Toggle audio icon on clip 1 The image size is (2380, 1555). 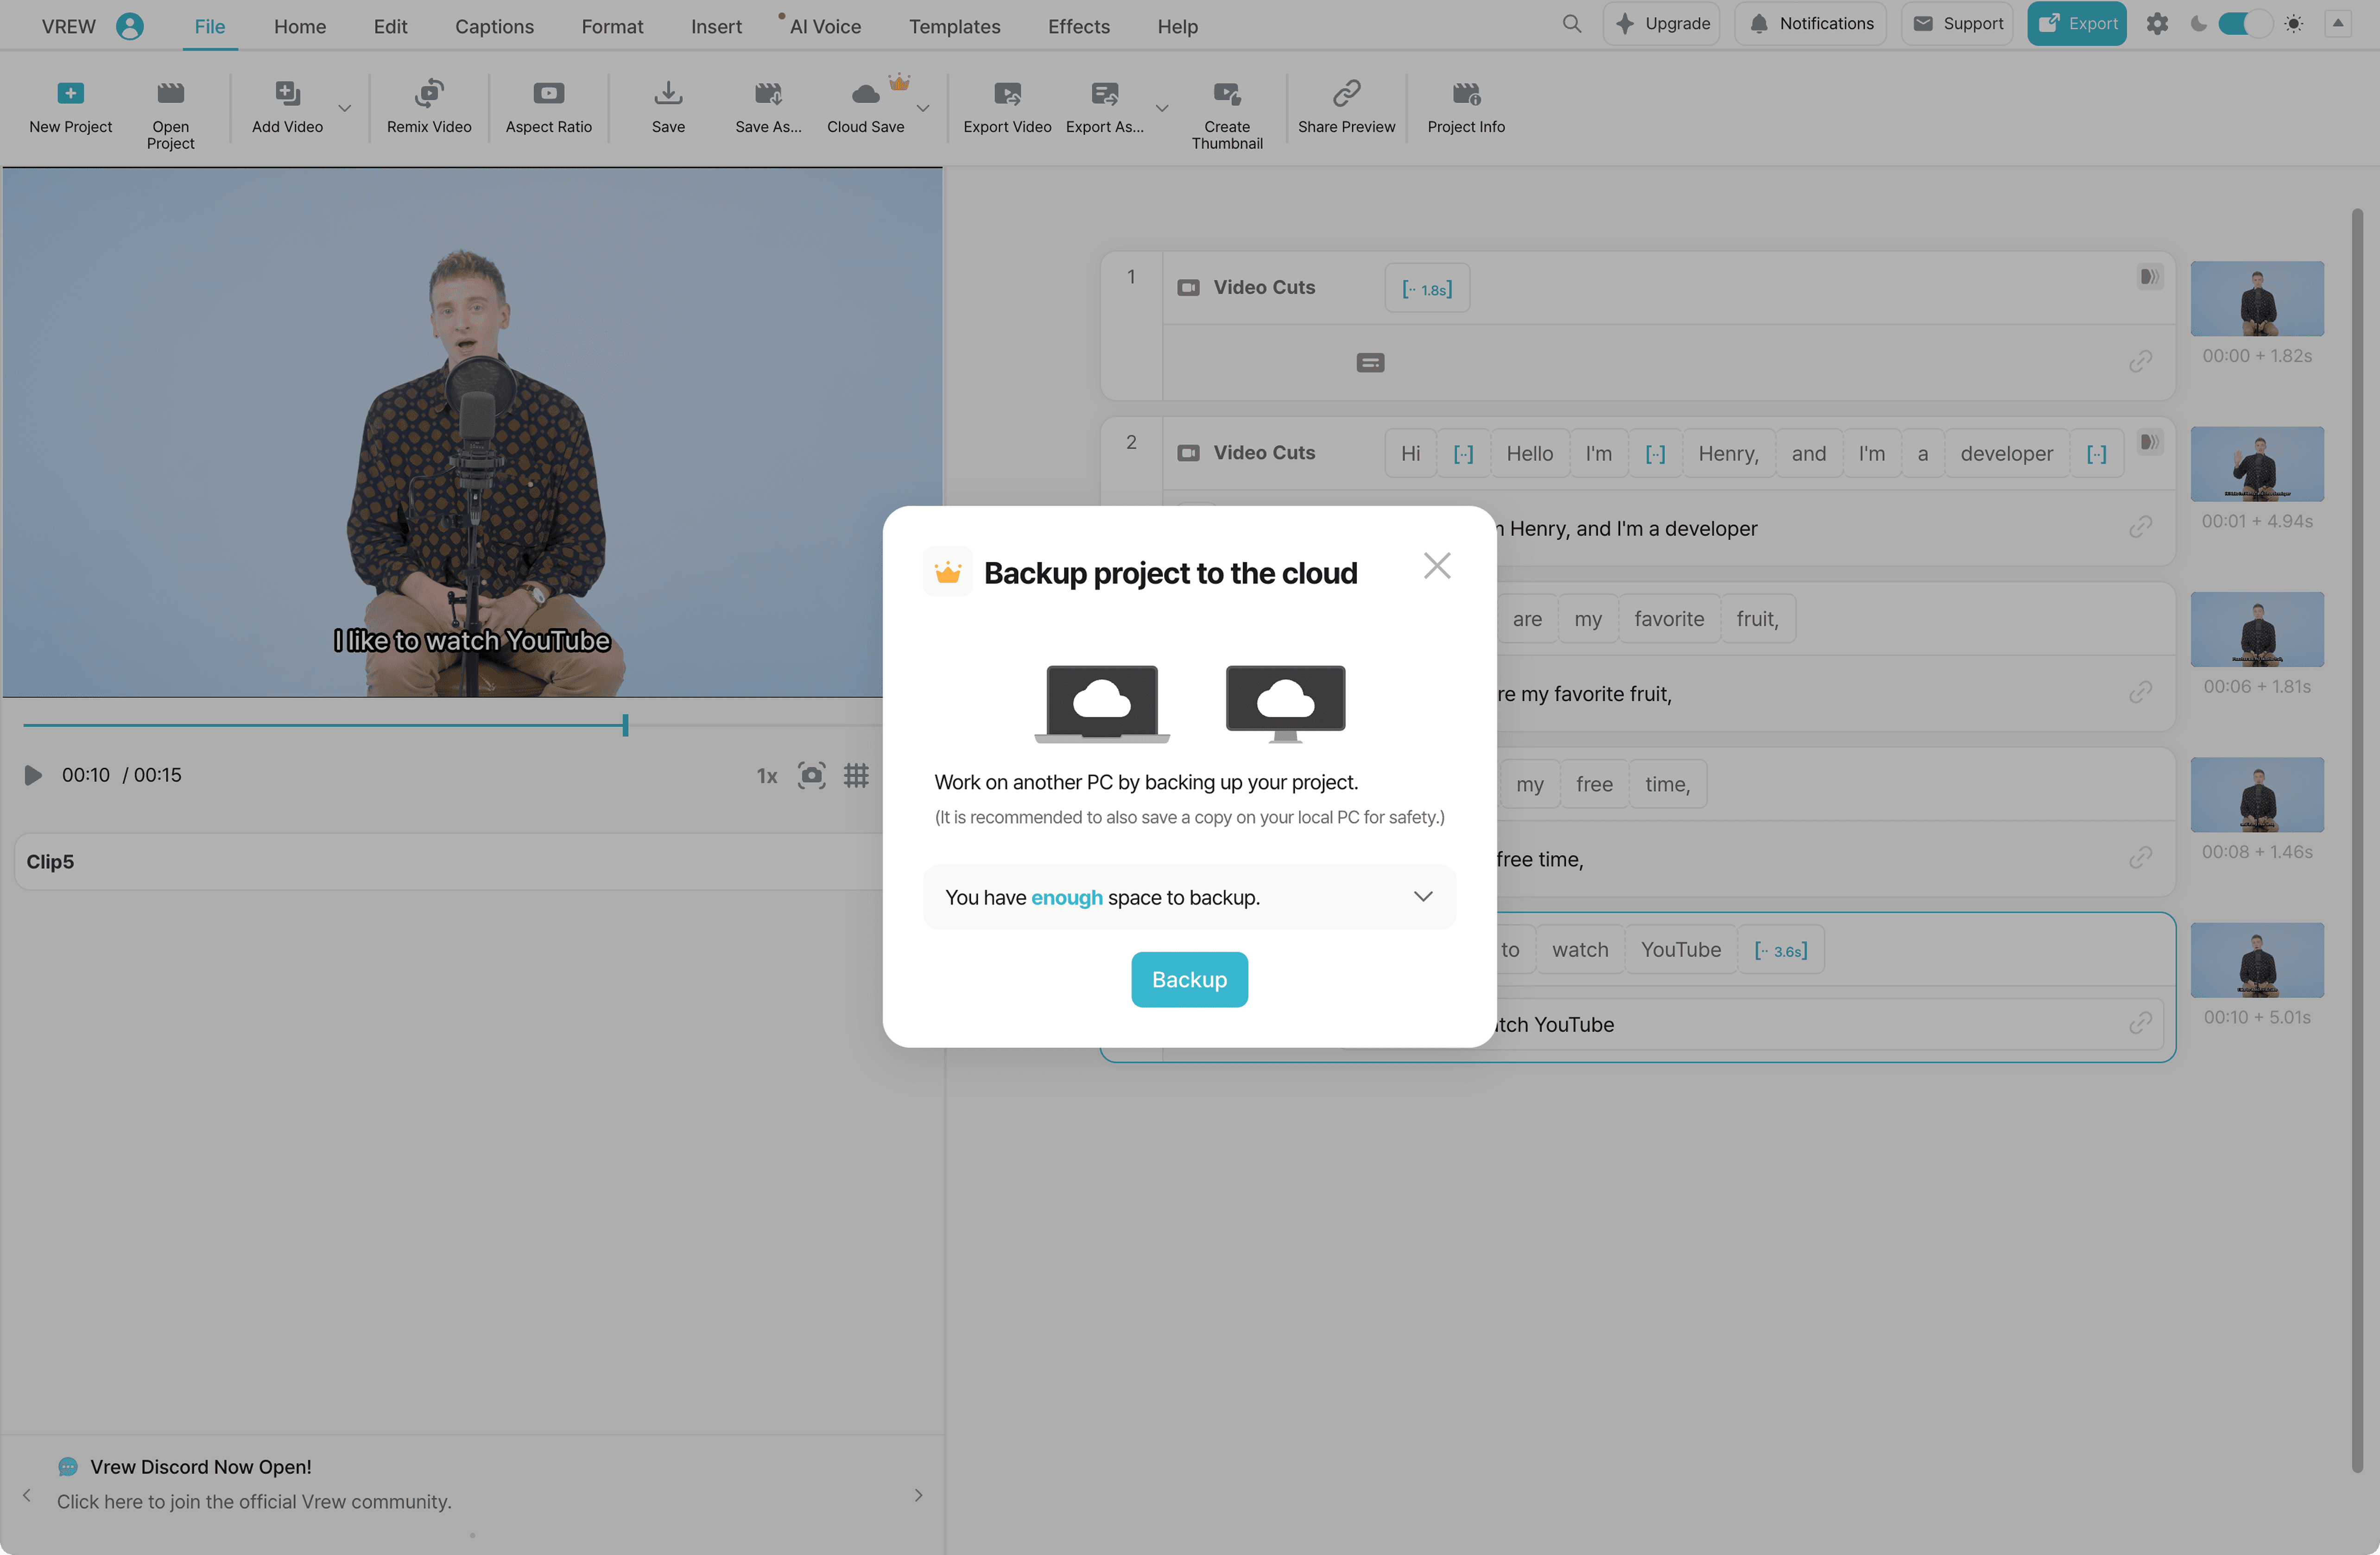coord(2149,277)
